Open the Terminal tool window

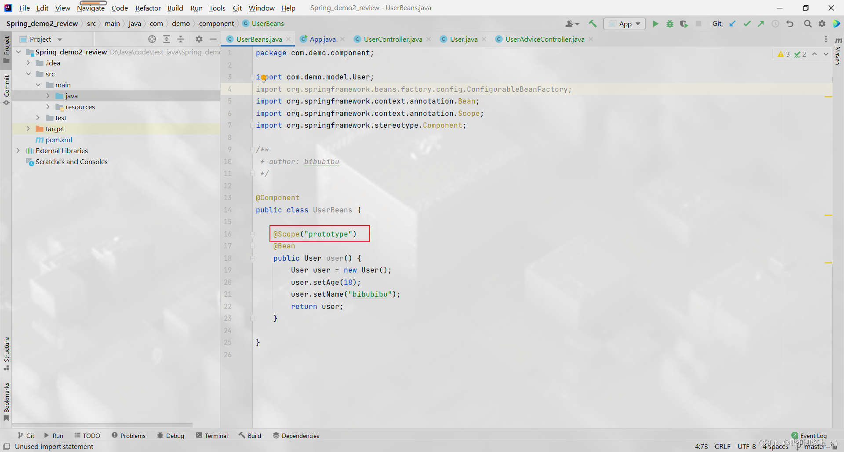tap(212, 435)
